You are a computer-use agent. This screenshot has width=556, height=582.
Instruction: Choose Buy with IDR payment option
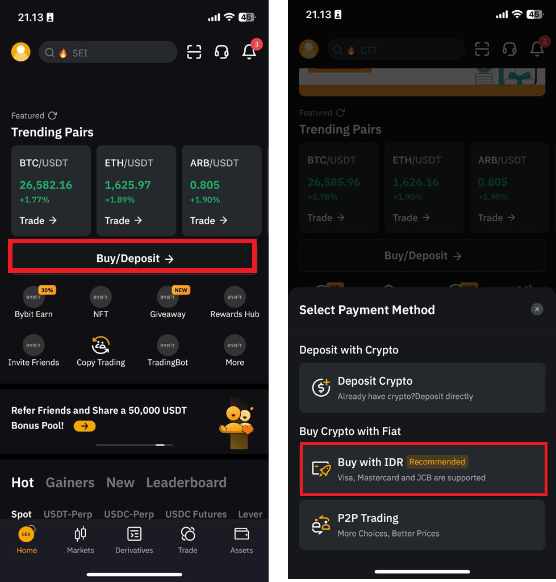(x=423, y=469)
